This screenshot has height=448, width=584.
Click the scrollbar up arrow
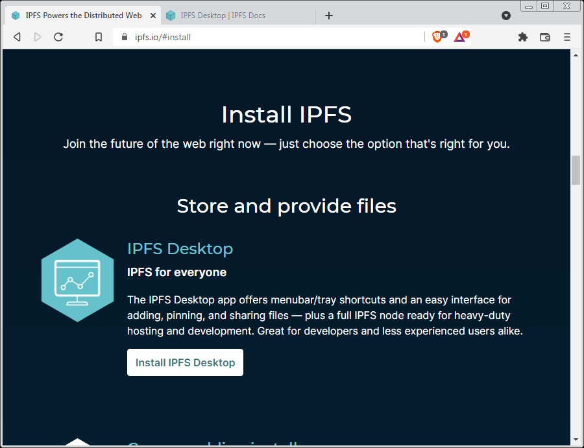click(x=576, y=55)
